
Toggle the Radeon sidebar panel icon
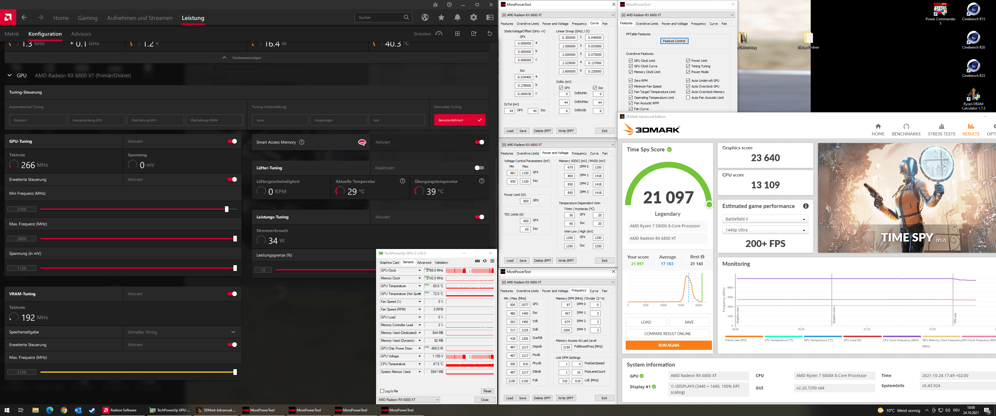coord(490,17)
